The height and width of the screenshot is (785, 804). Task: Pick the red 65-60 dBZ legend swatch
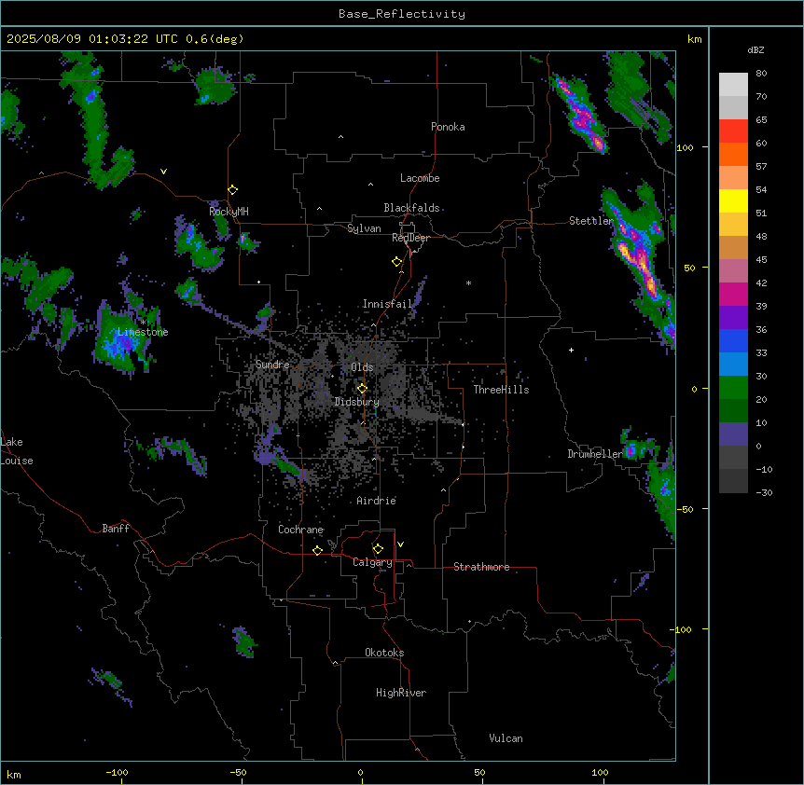coord(733,131)
